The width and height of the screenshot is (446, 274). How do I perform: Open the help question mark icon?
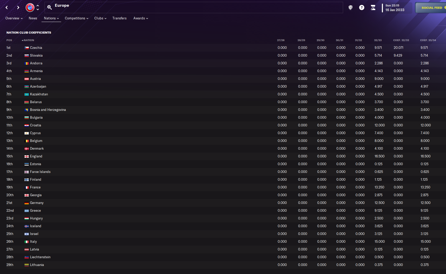pos(362,7)
